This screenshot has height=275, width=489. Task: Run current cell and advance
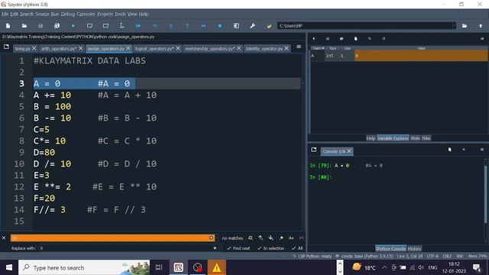[x=105, y=26]
